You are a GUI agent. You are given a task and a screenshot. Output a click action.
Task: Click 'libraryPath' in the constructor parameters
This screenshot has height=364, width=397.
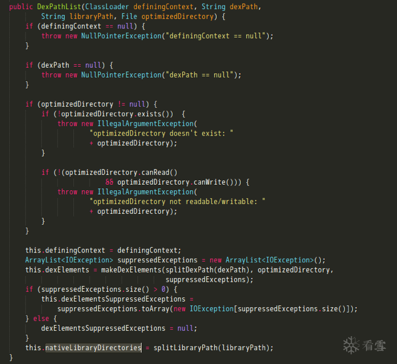(x=91, y=16)
